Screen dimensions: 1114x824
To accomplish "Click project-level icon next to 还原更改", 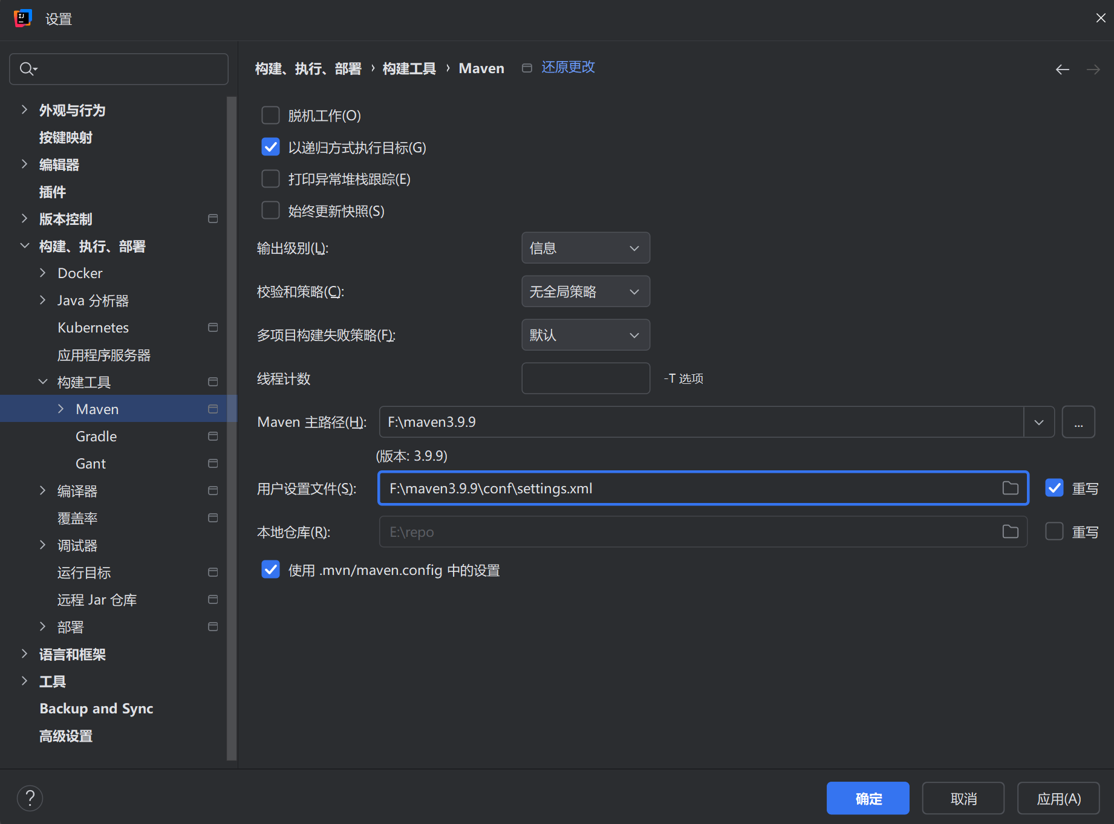I will tap(527, 68).
